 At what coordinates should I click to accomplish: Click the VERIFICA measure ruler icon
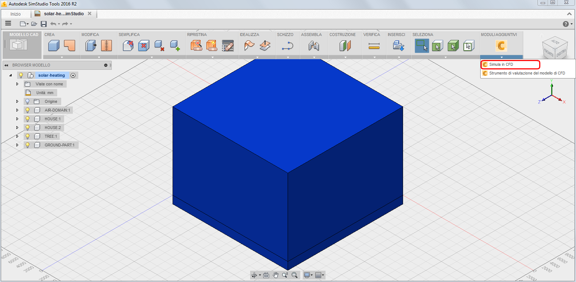[374, 46]
